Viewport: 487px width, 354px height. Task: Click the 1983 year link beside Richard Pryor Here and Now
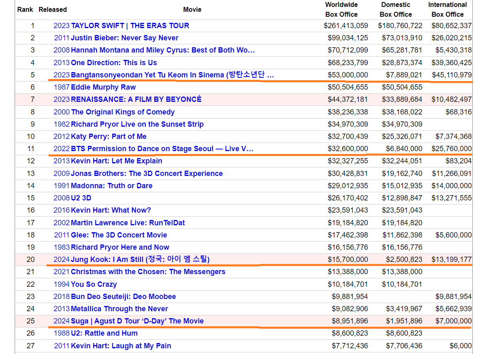61,247
